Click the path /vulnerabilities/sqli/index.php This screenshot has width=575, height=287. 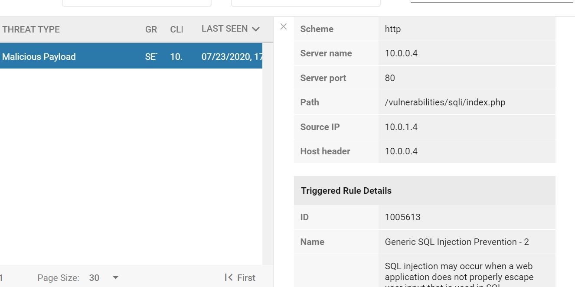pyautogui.click(x=445, y=102)
